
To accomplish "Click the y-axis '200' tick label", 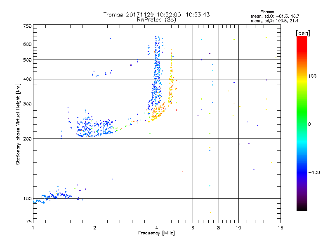I will click(27, 138).
